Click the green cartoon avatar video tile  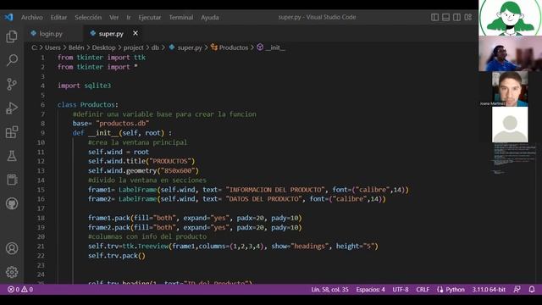[510, 18]
